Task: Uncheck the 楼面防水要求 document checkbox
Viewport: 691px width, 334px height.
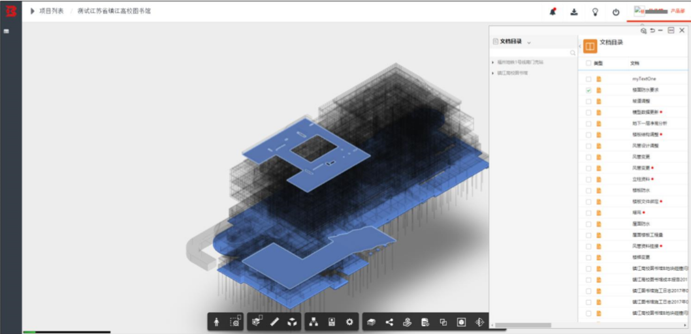Action: pyautogui.click(x=588, y=90)
